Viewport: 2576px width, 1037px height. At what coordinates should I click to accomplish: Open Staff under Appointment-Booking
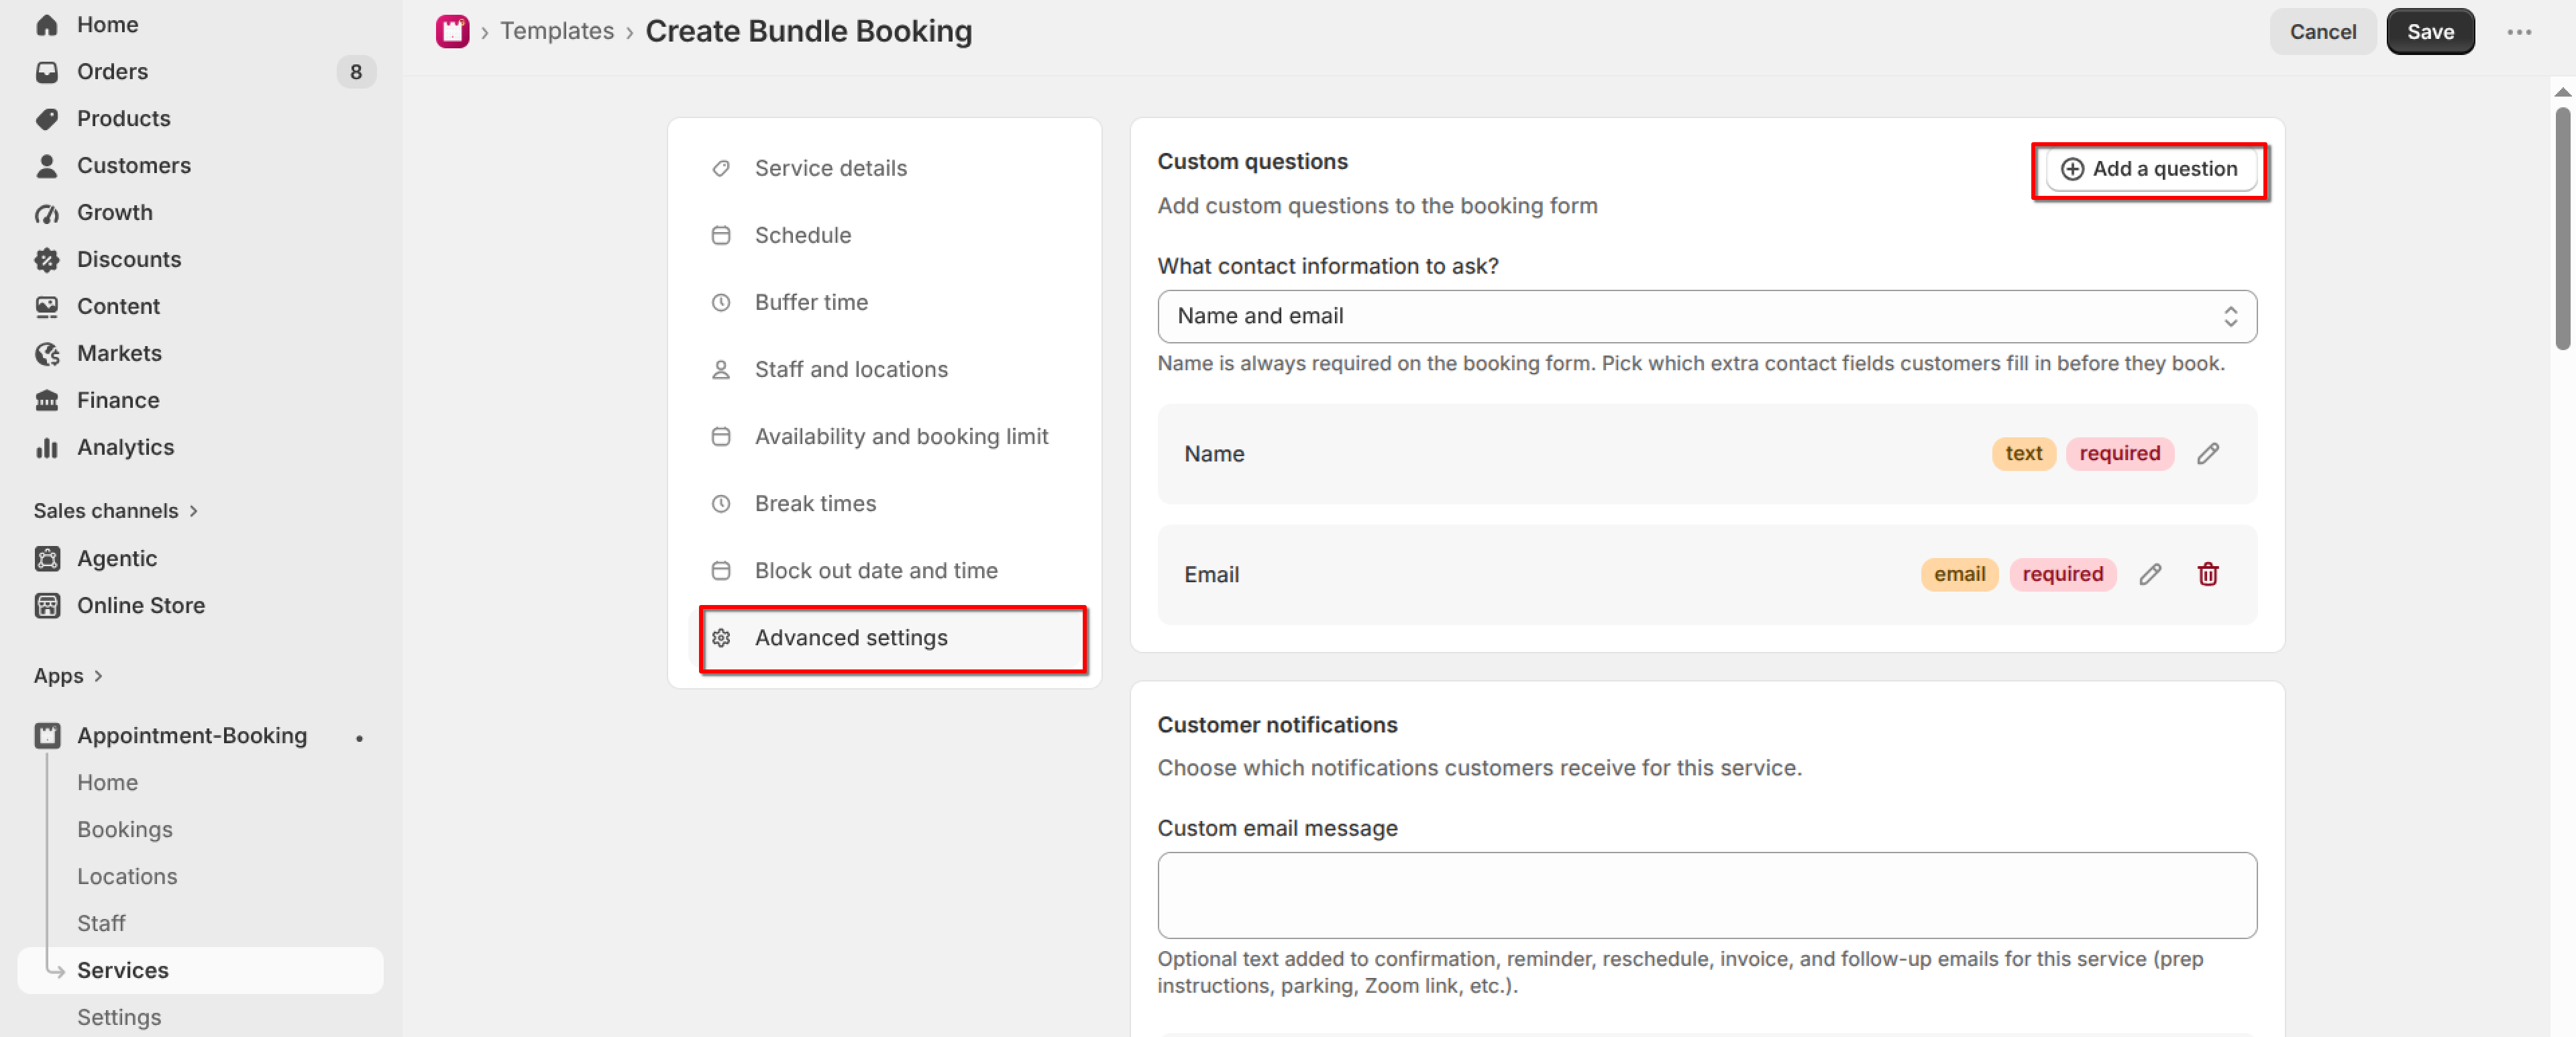point(101,923)
